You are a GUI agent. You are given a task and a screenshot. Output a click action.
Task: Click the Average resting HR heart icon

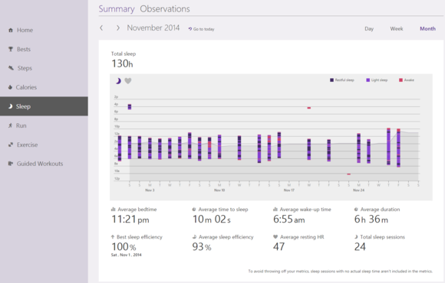click(x=275, y=237)
